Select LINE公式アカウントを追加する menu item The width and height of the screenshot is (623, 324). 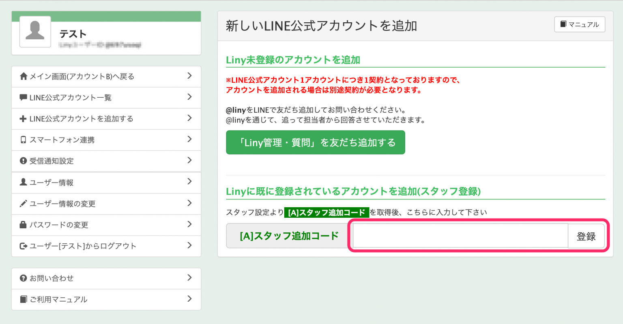tap(106, 119)
